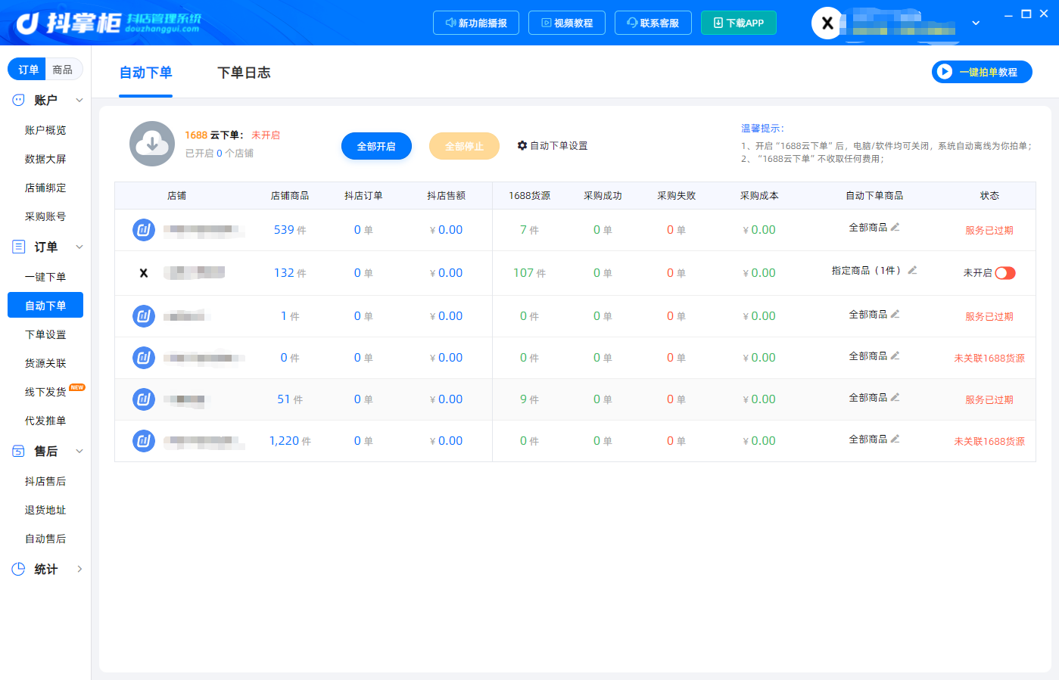The image size is (1059, 680).
Task: Click the cloud download icon for 1688云下单
Action: (x=152, y=144)
